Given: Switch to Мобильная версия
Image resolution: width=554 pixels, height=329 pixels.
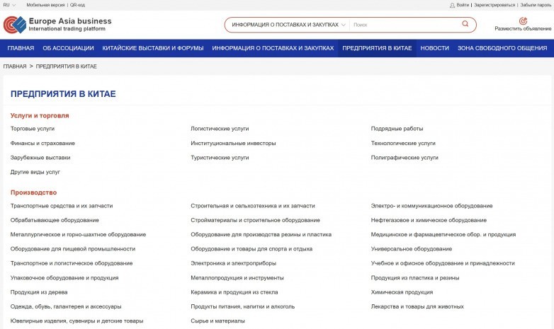Looking at the screenshot, I should coord(45,5).
